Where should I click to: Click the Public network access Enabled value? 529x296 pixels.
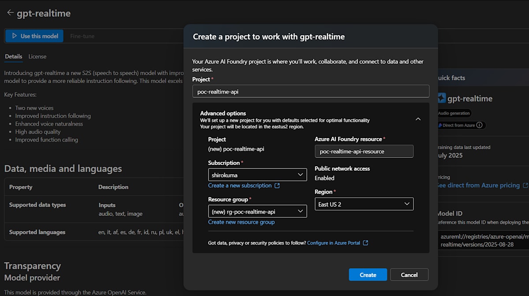[x=324, y=178]
